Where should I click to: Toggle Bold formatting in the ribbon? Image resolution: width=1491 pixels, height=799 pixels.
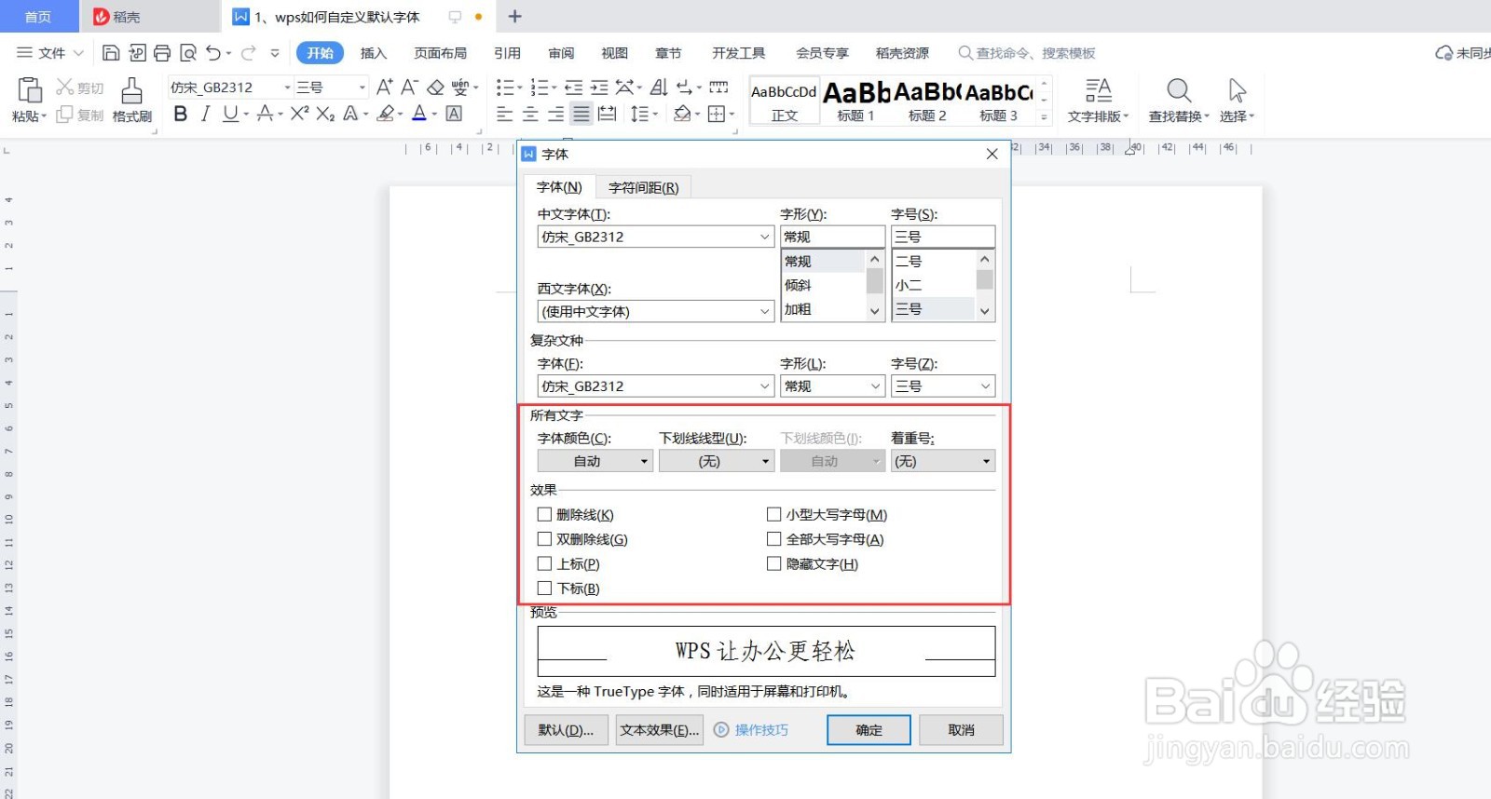click(181, 114)
